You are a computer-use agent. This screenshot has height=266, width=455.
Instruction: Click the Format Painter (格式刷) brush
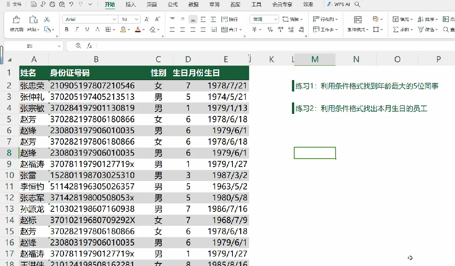point(16,19)
